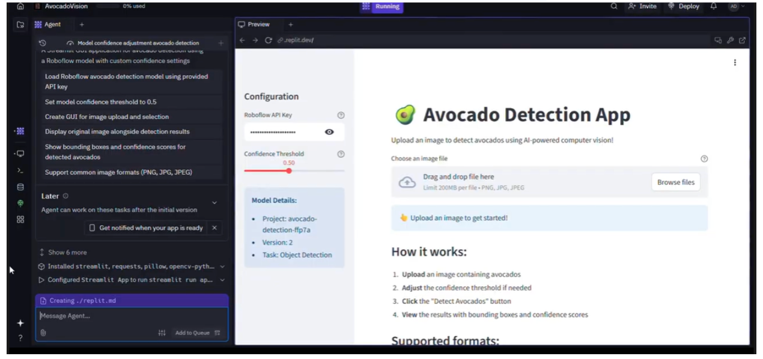
Task: Expand the Configured Streamlit App row
Action: (x=132, y=280)
